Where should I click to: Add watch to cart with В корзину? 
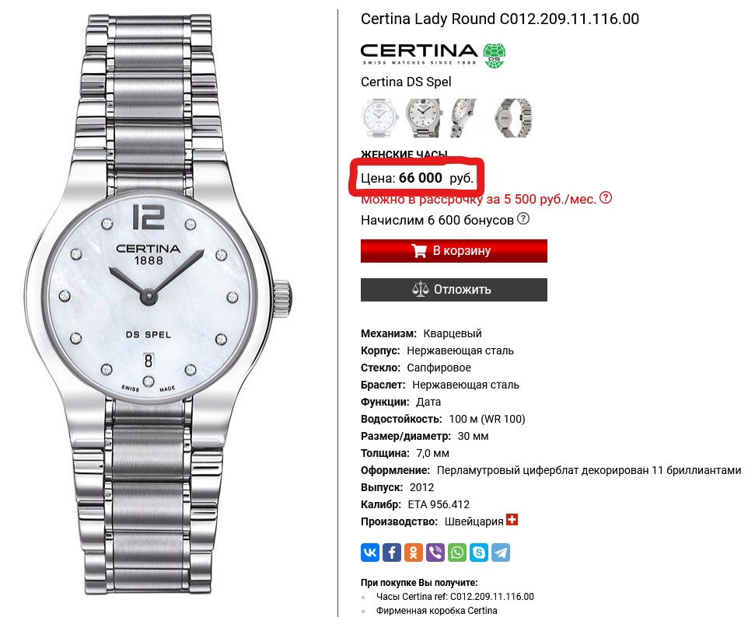[453, 251]
